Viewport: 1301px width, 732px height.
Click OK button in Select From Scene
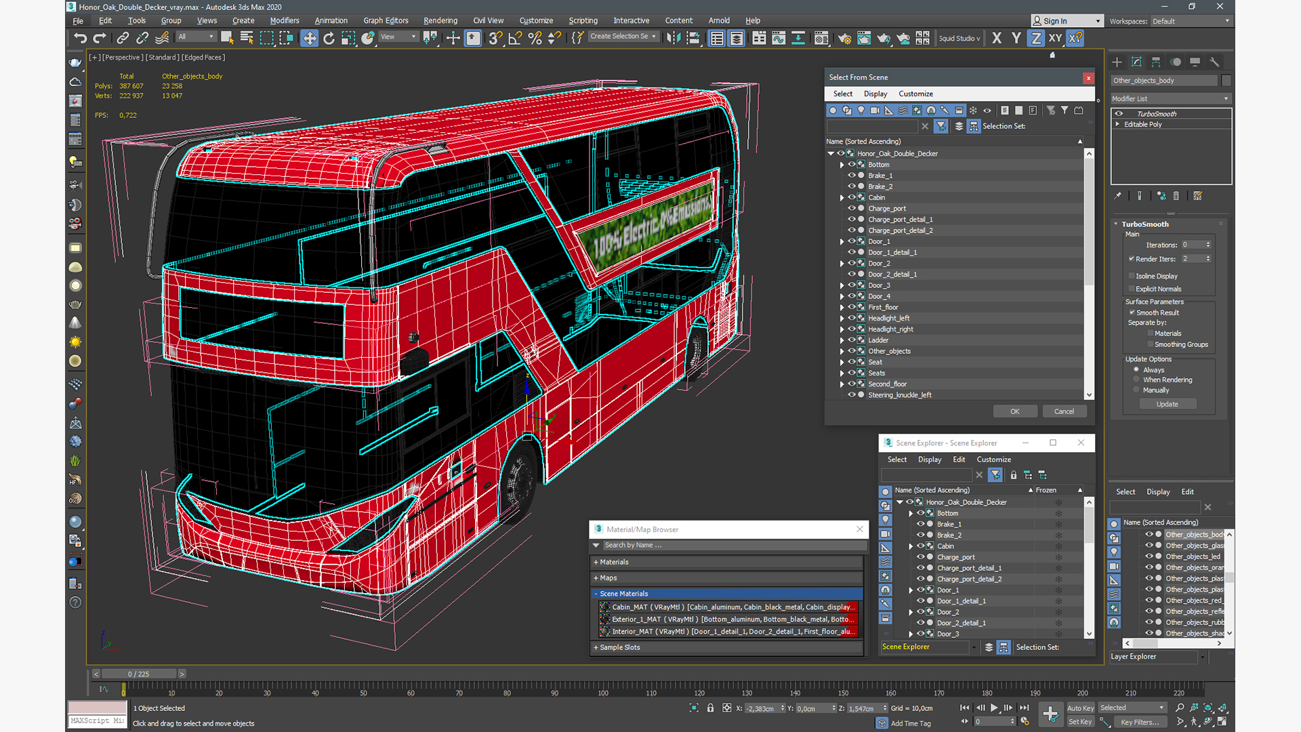(x=1014, y=411)
